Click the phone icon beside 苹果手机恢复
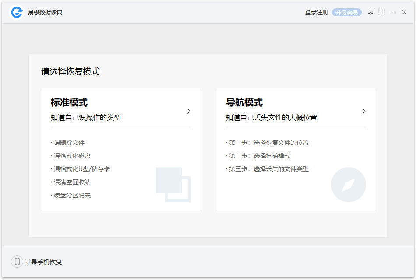The width and height of the screenshot is (416, 280). coord(17,262)
